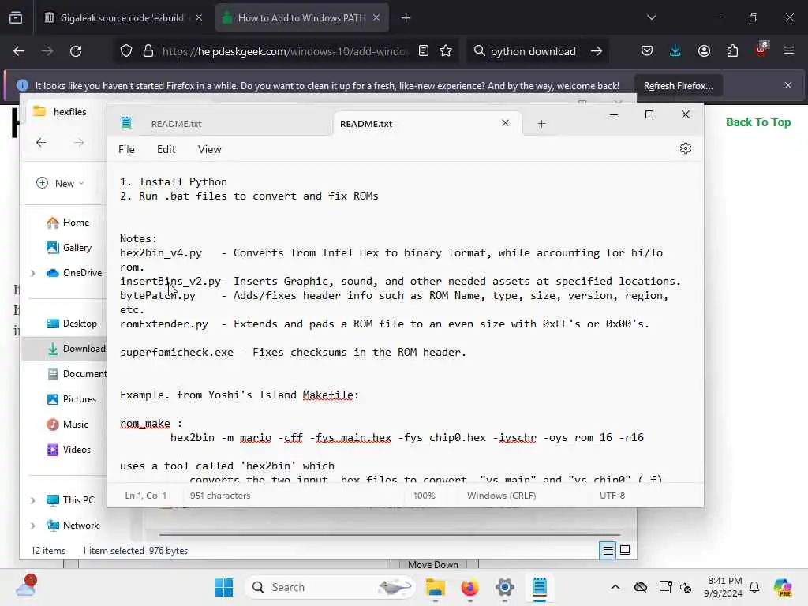Open Firefox extensions menu
This screenshot has height=606, width=808.
coord(732,51)
